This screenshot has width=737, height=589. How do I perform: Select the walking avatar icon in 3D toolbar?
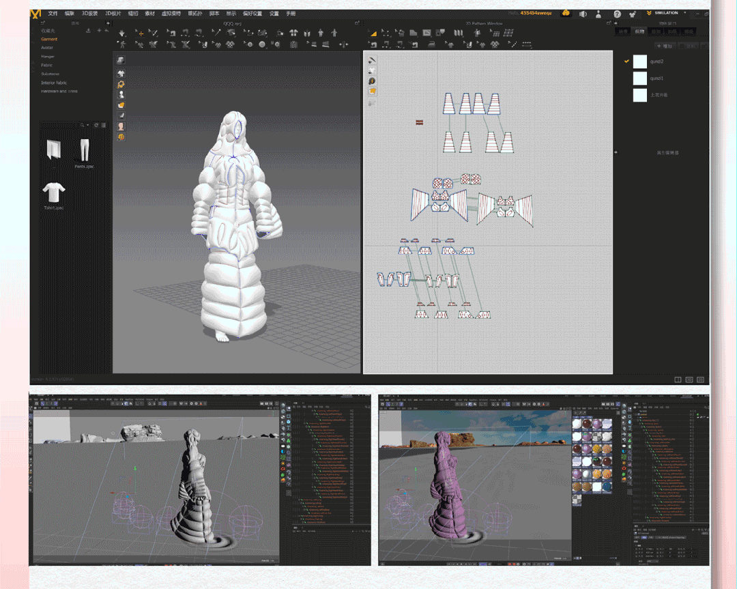click(x=122, y=44)
